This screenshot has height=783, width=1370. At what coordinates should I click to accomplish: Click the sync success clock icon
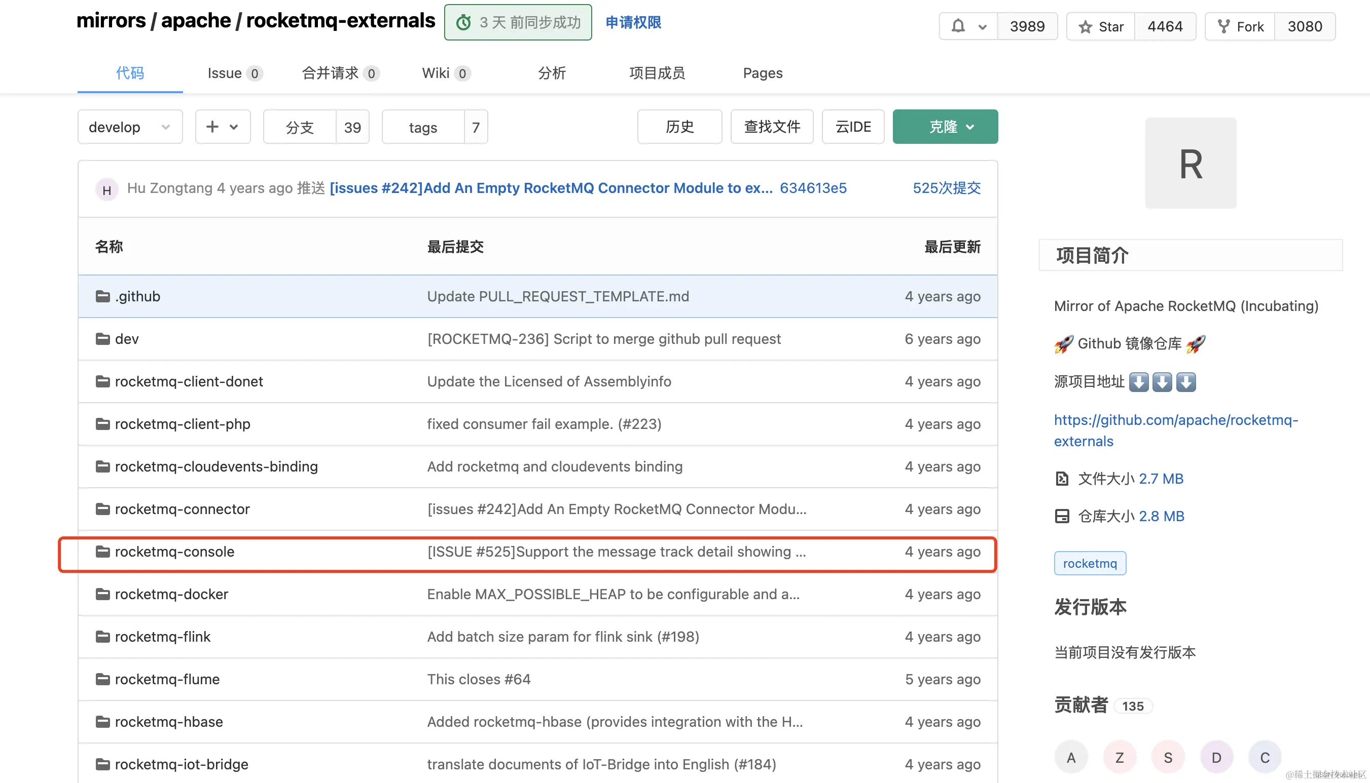click(463, 23)
